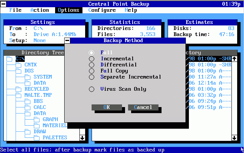Click the file list scroll up arrow
Image resolution: width=244 pixels, height=153 pixels.
click(234, 59)
